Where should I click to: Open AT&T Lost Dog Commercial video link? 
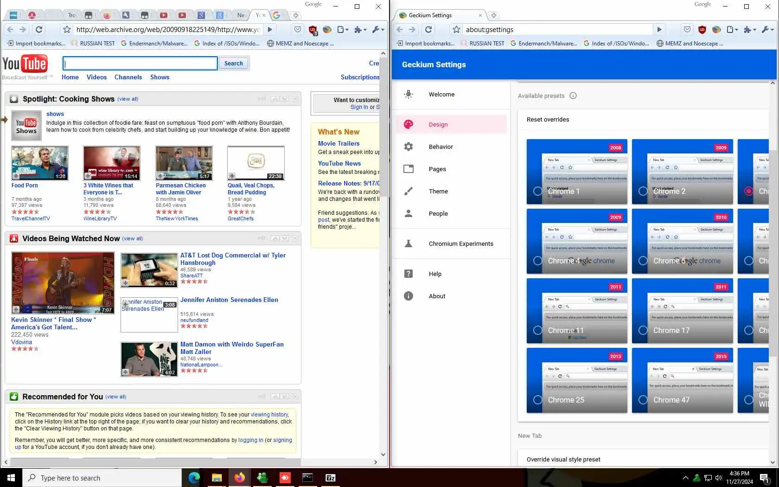coord(233,259)
